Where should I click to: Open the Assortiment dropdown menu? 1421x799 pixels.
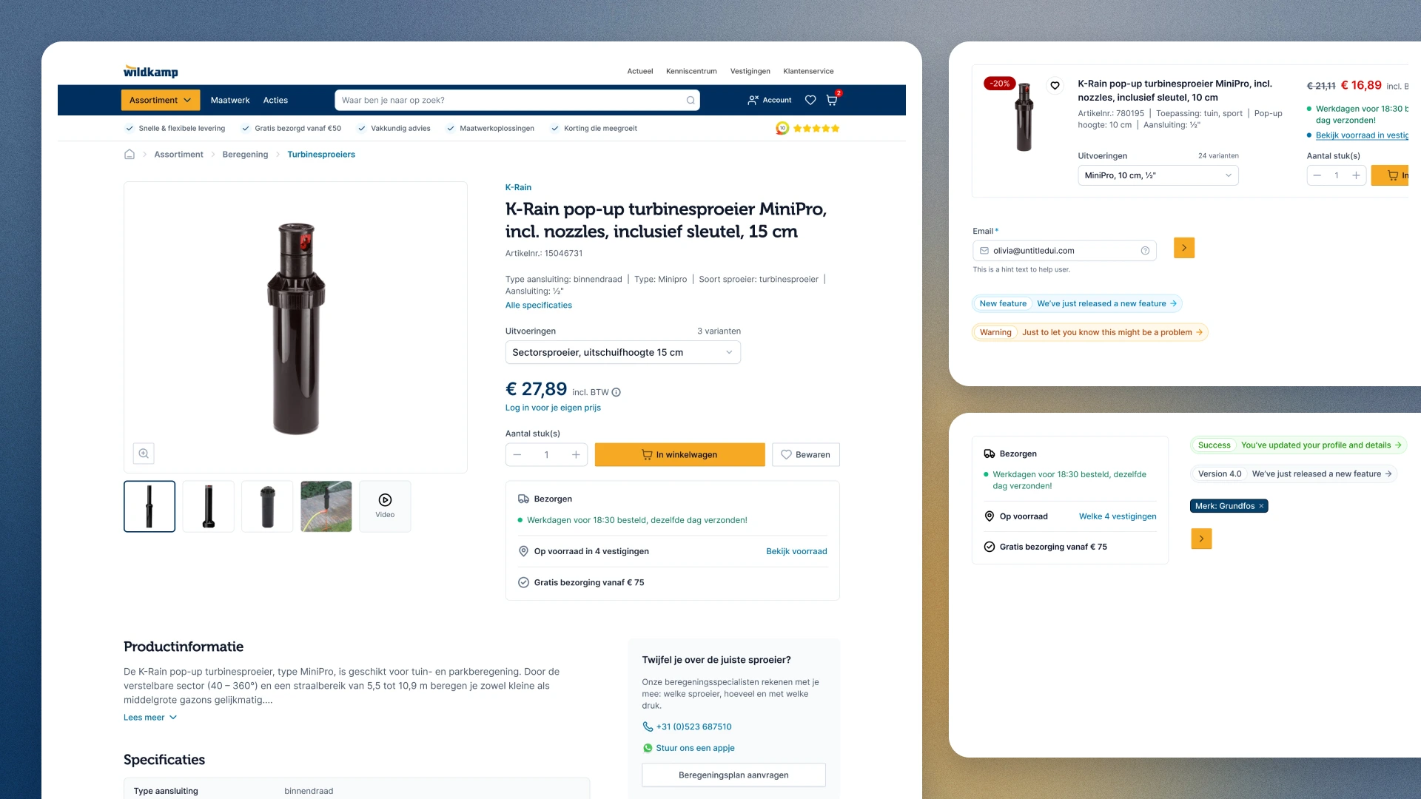coord(160,100)
